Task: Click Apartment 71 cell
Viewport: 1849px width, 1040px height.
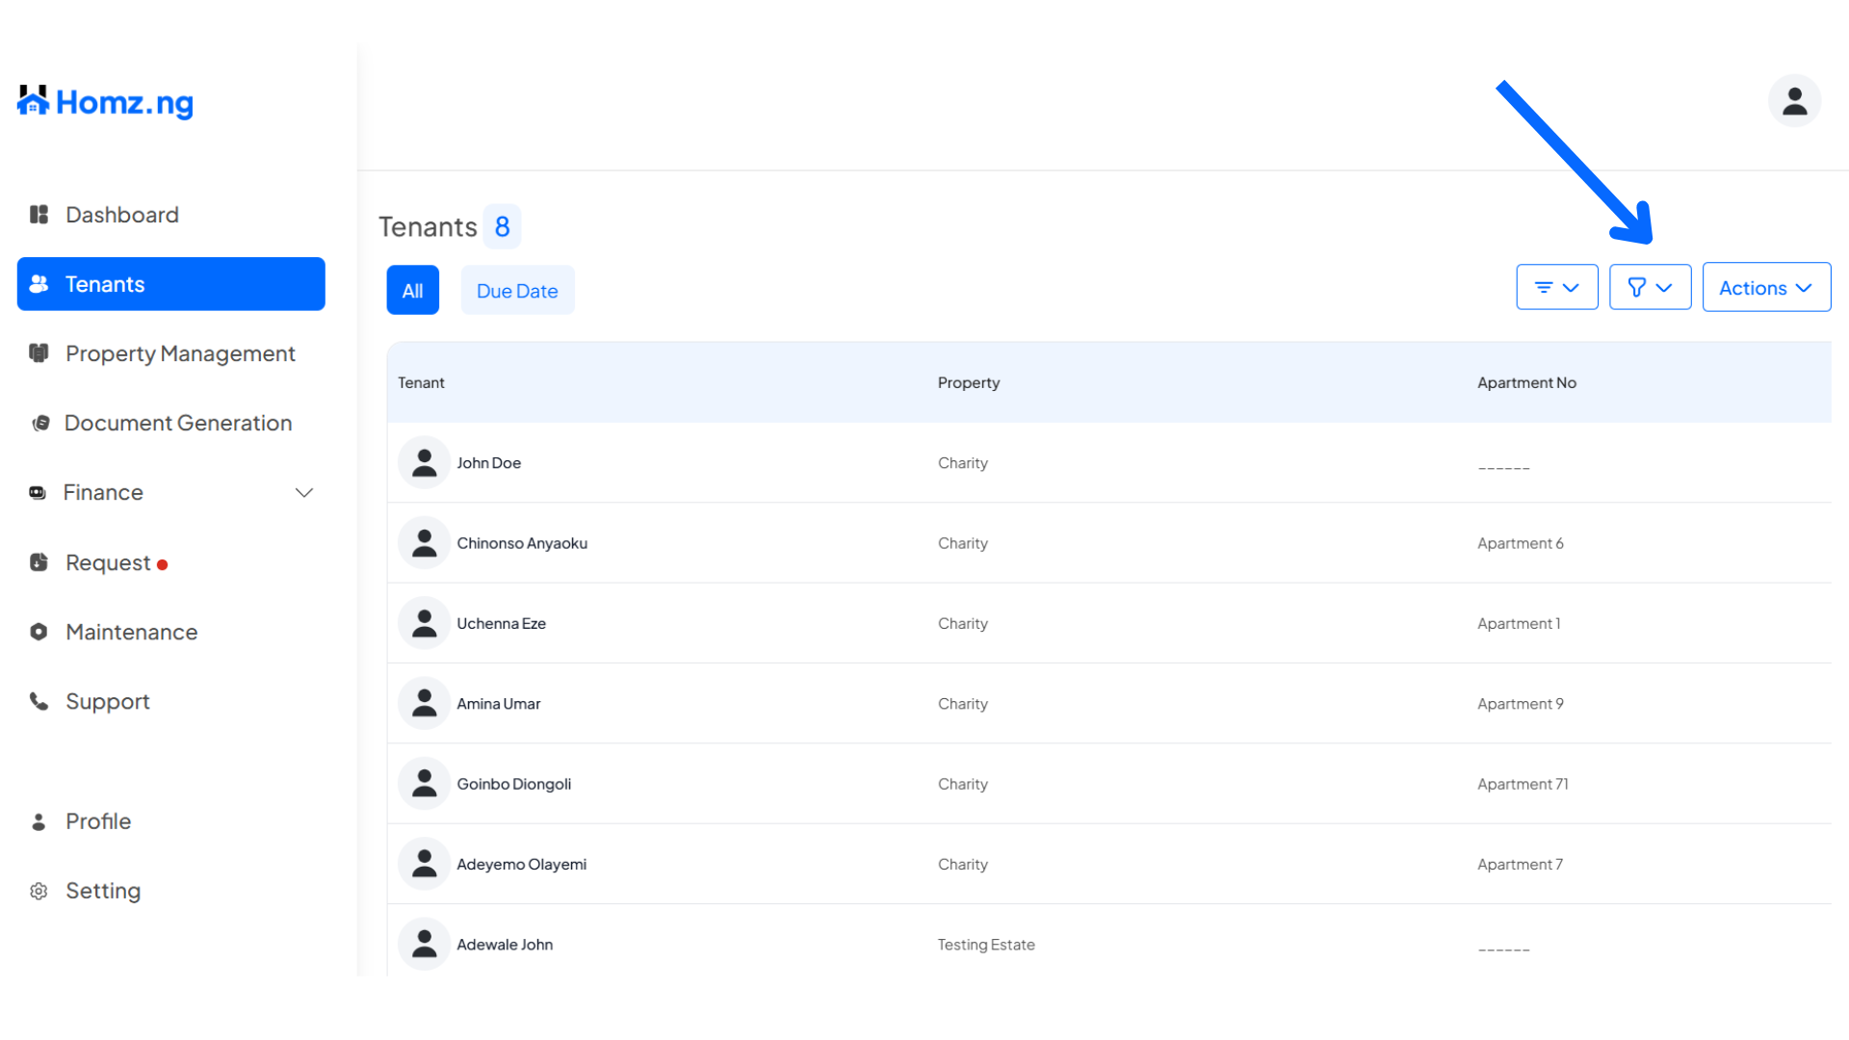Action: 1523,784
